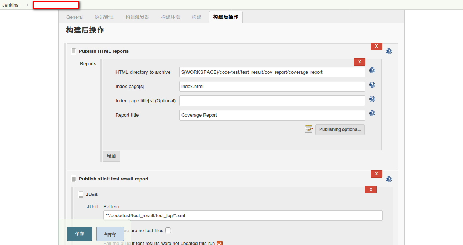The height and width of the screenshot is (245, 463).
Task: Click the 'Pattern' label above the path
Action: tap(111, 207)
